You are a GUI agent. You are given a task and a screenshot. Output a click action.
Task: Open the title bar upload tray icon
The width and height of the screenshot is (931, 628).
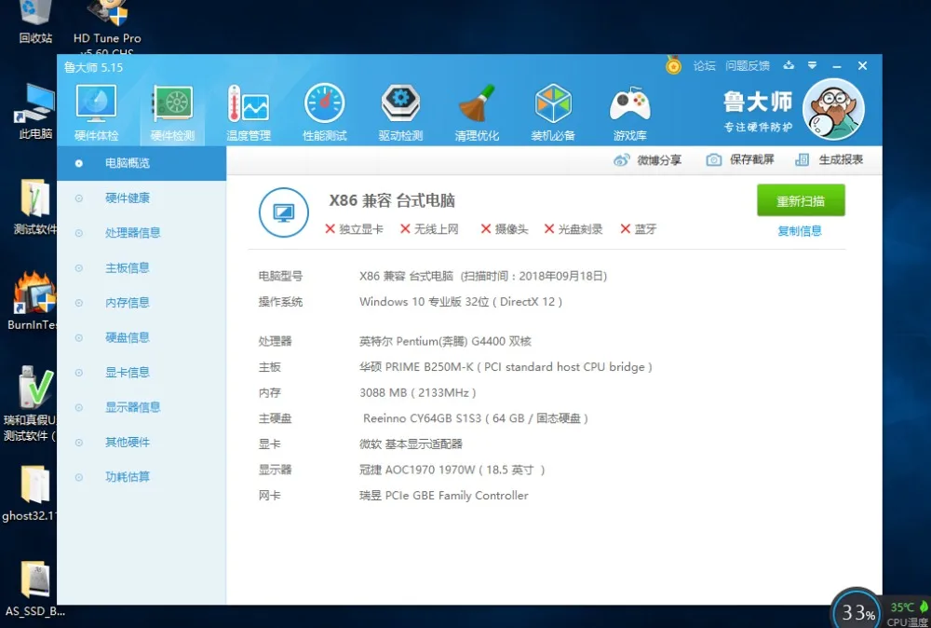(789, 65)
